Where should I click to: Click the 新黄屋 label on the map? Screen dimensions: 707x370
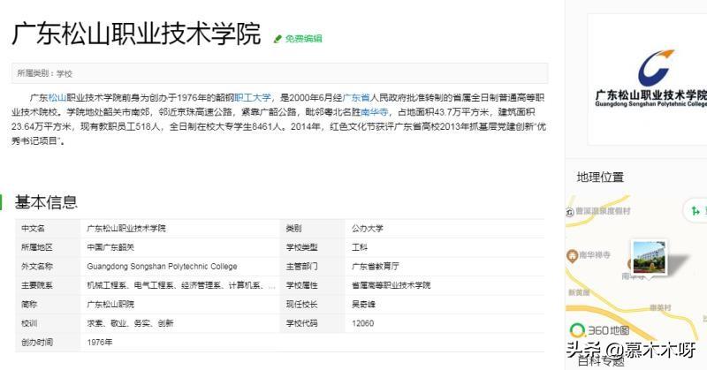tap(579, 292)
